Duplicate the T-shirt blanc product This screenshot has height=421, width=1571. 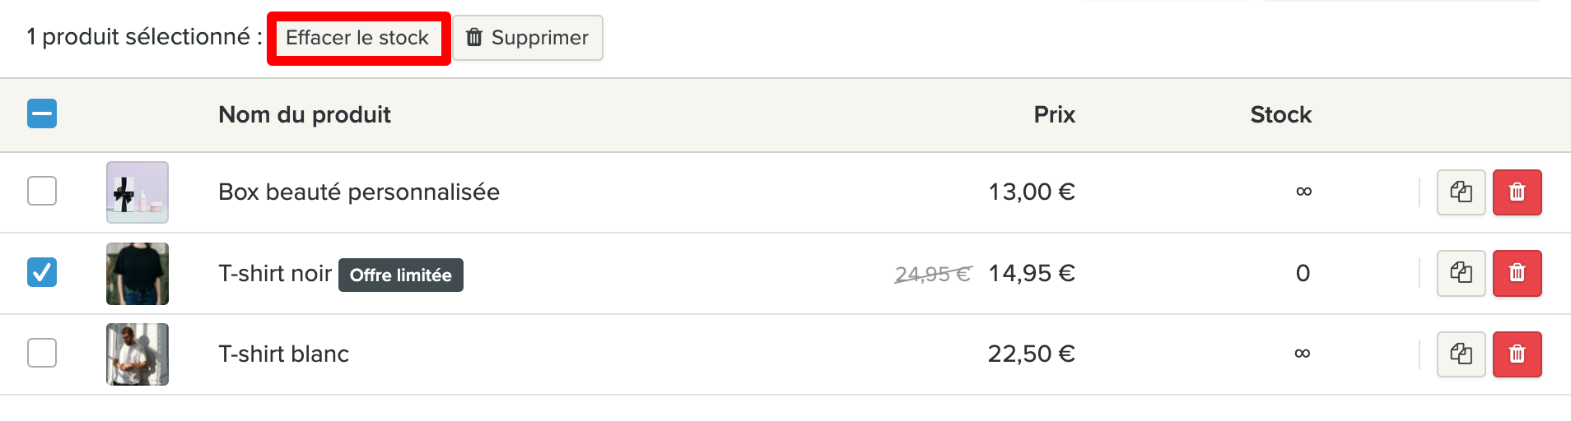(x=1461, y=354)
